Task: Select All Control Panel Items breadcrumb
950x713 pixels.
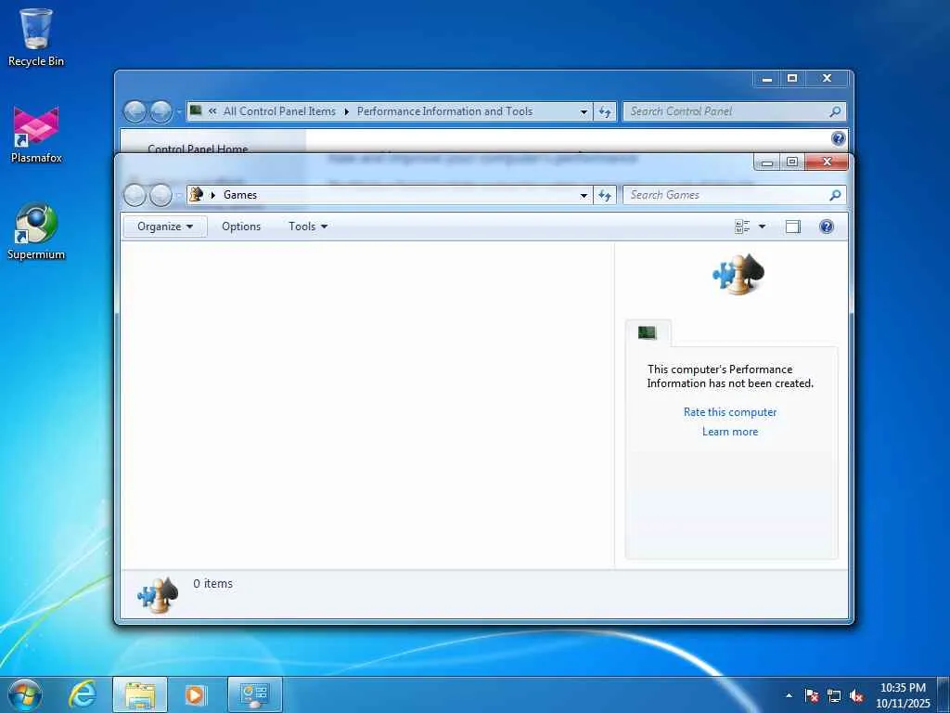Action: tap(279, 111)
